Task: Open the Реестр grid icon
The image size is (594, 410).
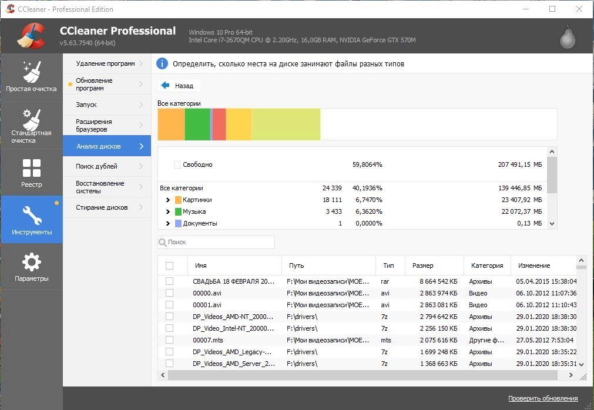Action: [32, 168]
